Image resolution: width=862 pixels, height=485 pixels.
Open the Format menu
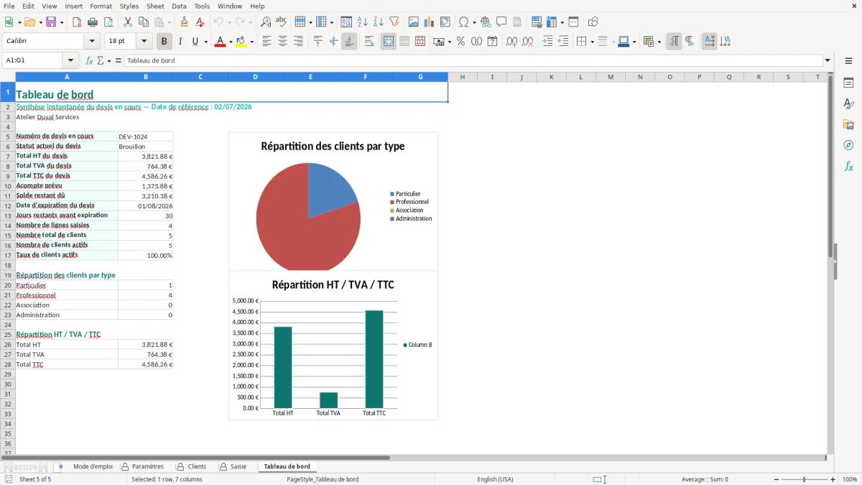click(101, 6)
